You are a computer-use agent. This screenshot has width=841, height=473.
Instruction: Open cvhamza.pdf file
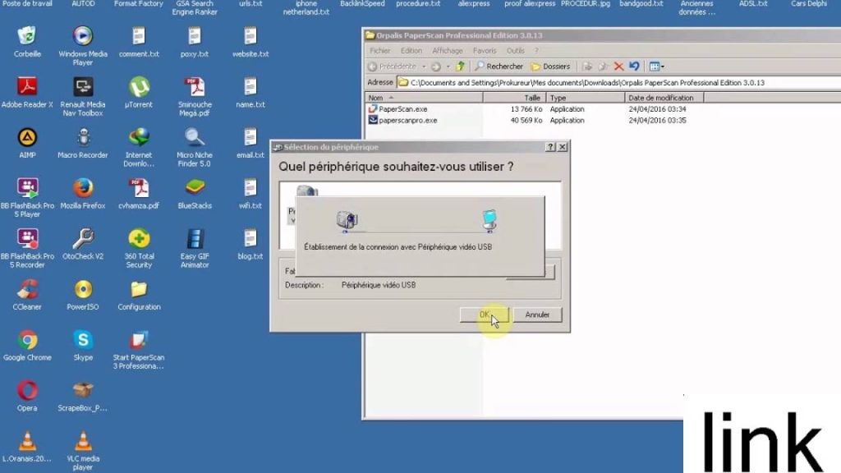[x=138, y=188]
